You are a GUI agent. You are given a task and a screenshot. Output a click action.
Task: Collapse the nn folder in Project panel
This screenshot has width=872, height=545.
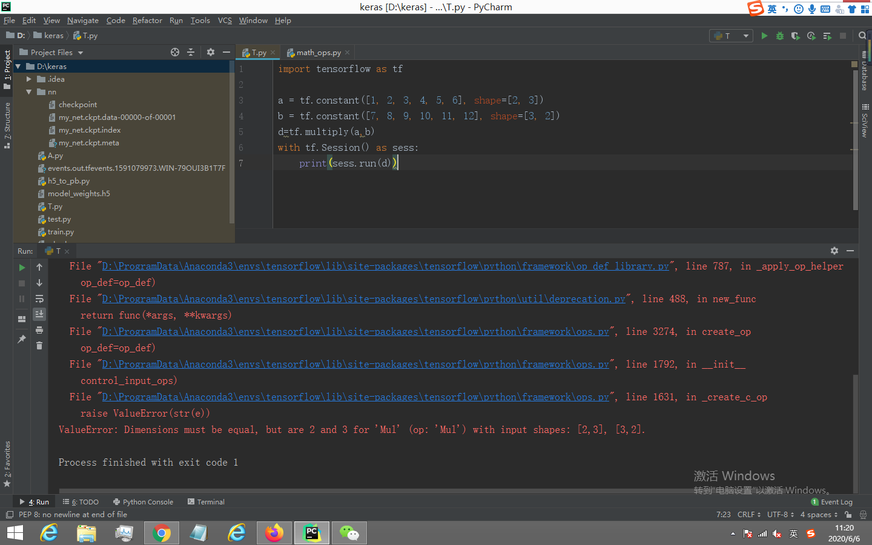point(28,91)
